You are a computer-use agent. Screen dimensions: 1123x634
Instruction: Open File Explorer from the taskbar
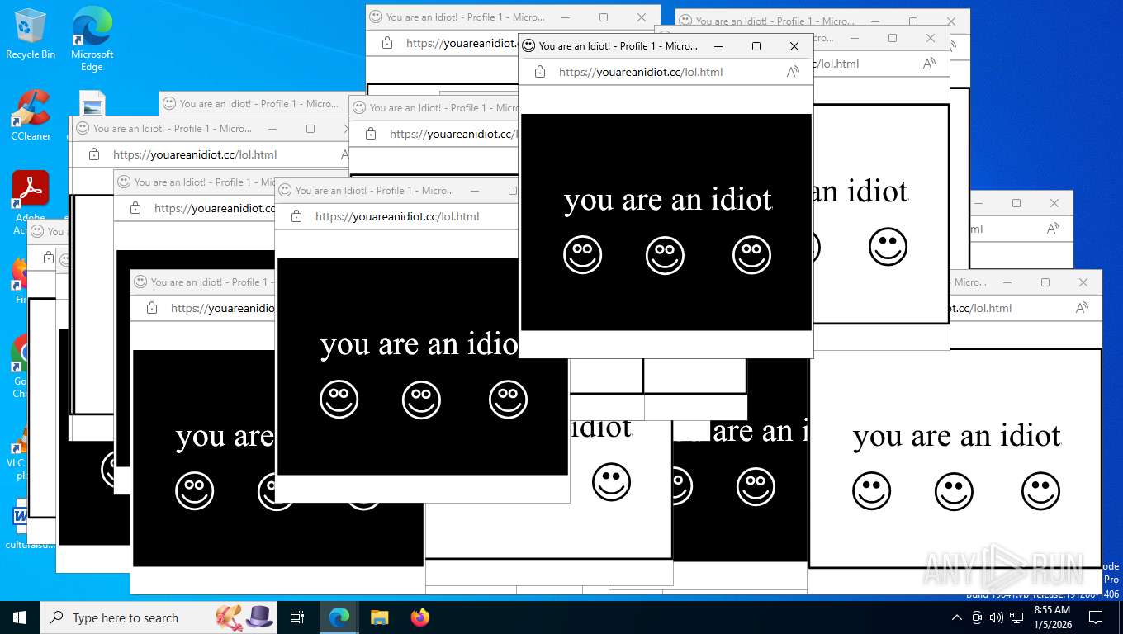[380, 617]
